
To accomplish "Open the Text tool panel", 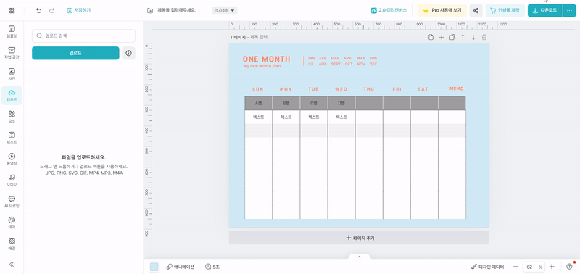I will (x=12, y=138).
